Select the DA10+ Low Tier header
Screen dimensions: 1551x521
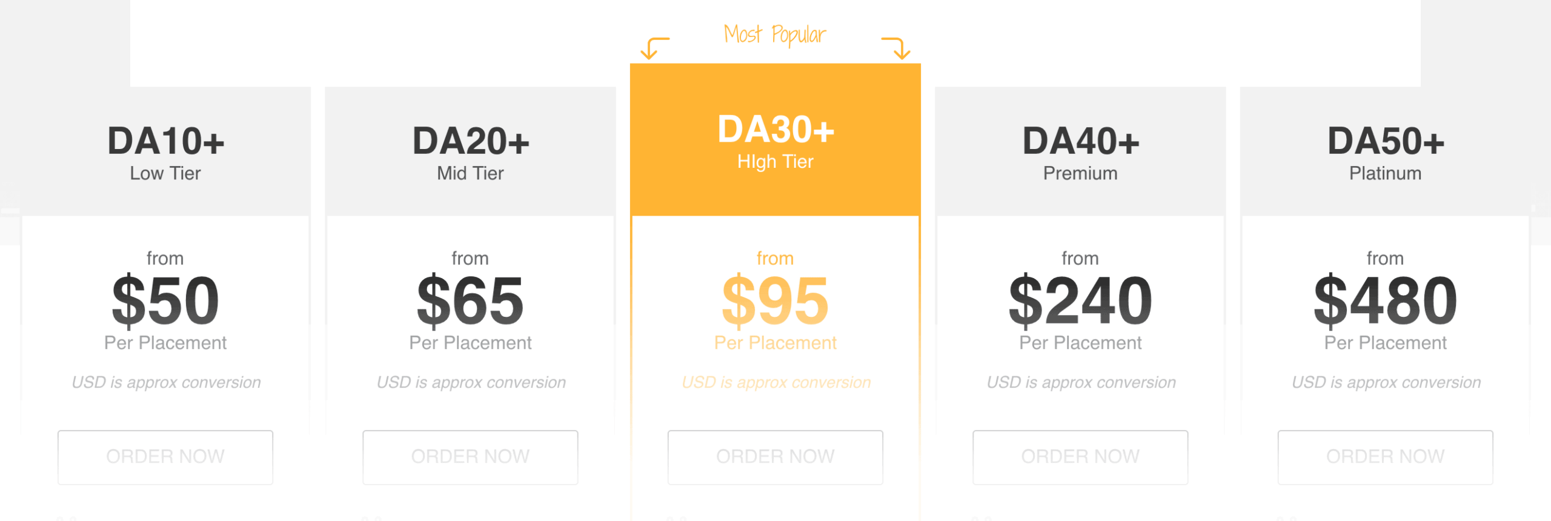165,151
